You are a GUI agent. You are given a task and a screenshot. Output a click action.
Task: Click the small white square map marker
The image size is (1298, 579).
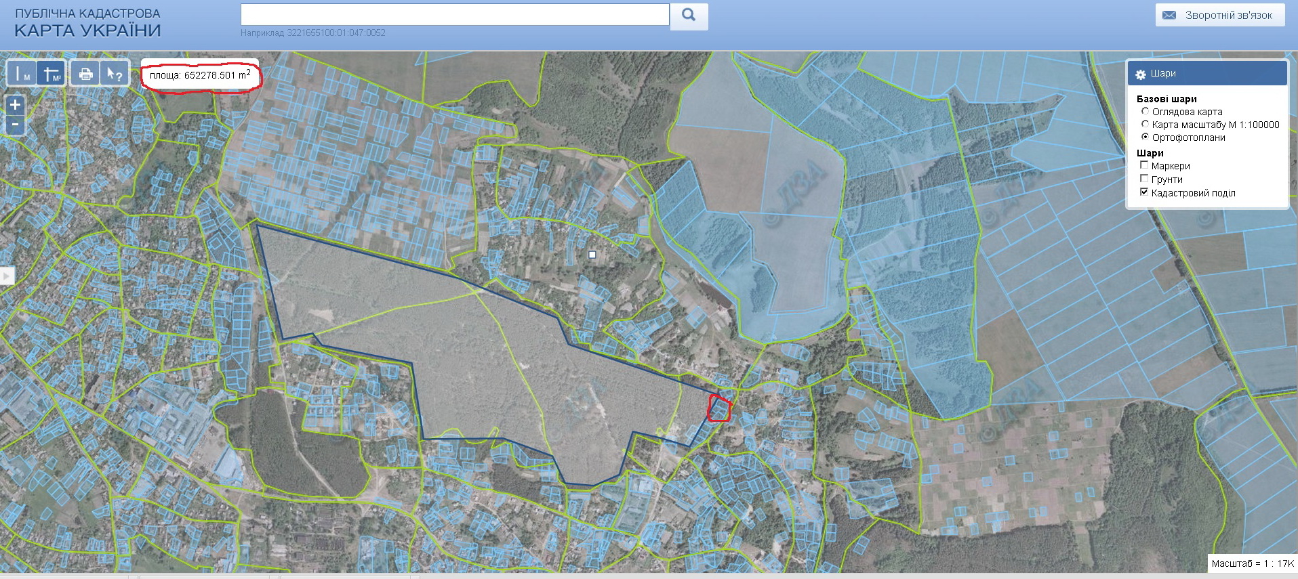(592, 255)
